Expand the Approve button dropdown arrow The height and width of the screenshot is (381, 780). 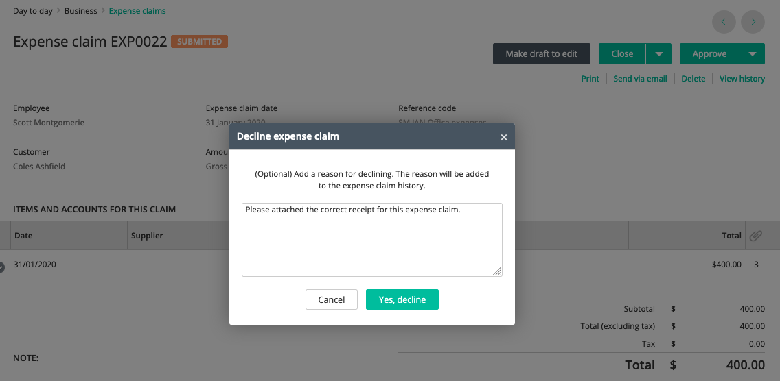click(x=752, y=53)
